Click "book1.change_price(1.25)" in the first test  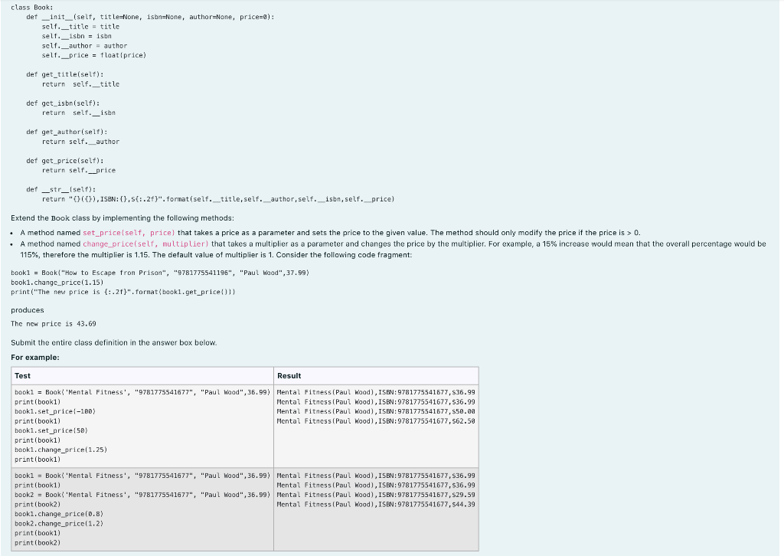click(x=61, y=450)
